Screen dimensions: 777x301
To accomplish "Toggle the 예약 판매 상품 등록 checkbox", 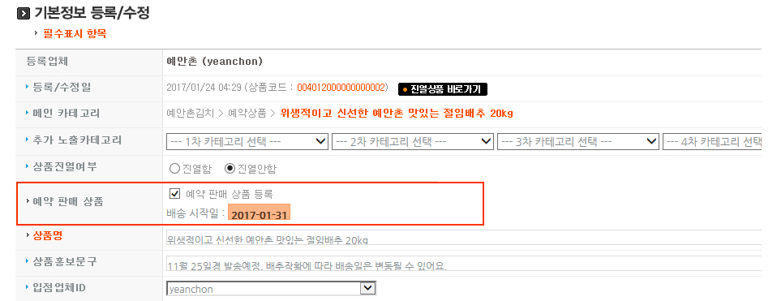I will (174, 193).
